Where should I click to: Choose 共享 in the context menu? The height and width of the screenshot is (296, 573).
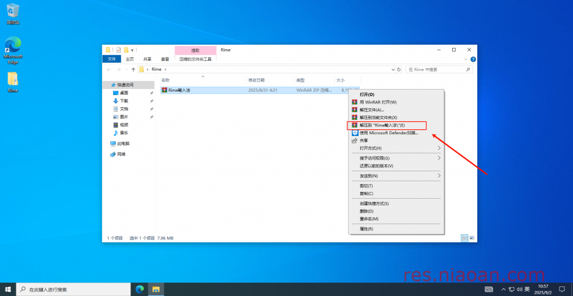click(396, 140)
